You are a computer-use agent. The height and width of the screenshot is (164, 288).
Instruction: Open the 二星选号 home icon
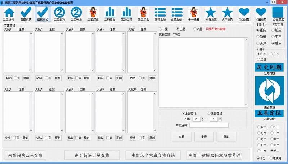pyautogui.click(x=9, y=13)
